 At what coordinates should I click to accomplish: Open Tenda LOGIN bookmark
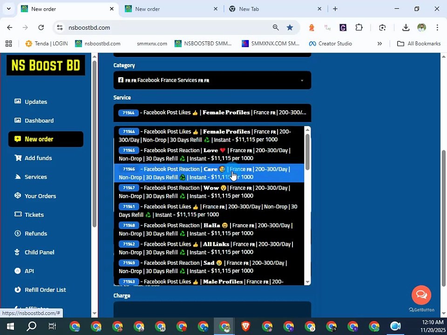pyautogui.click(x=47, y=44)
